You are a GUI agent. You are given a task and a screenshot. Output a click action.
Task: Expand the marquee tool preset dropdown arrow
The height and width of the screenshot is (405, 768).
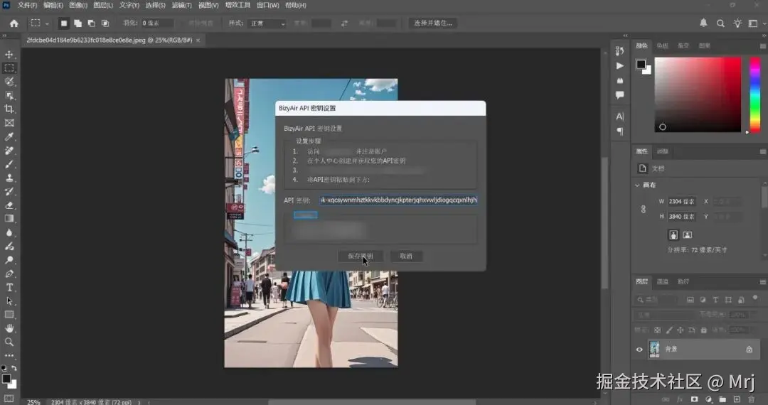[x=47, y=23]
